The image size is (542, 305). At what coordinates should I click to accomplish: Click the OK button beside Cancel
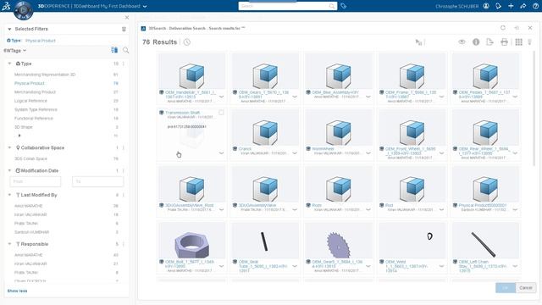(506, 288)
